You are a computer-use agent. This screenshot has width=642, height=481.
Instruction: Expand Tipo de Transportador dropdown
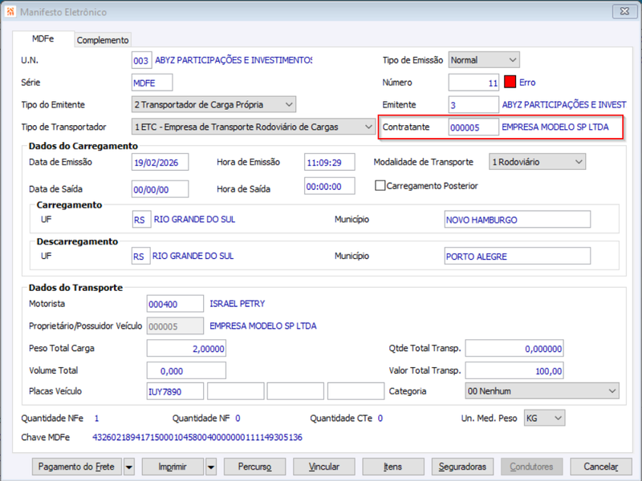254,127
